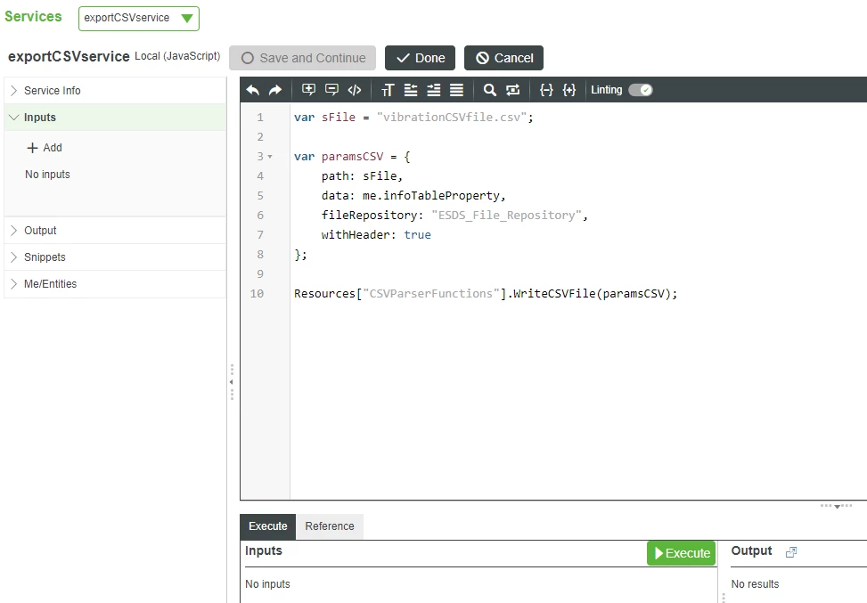This screenshot has height=603, width=867.
Task: Click the Done button
Action: coord(420,57)
